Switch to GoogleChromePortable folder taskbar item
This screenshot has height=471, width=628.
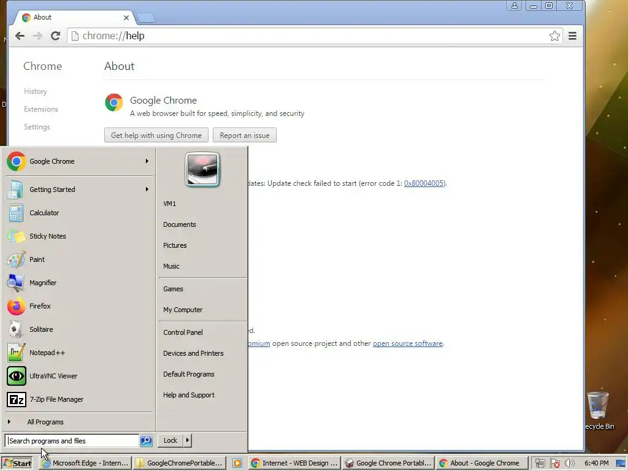pyautogui.click(x=180, y=463)
